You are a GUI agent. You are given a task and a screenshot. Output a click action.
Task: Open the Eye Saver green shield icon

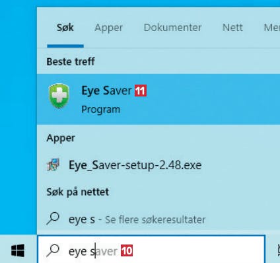(x=59, y=96)
